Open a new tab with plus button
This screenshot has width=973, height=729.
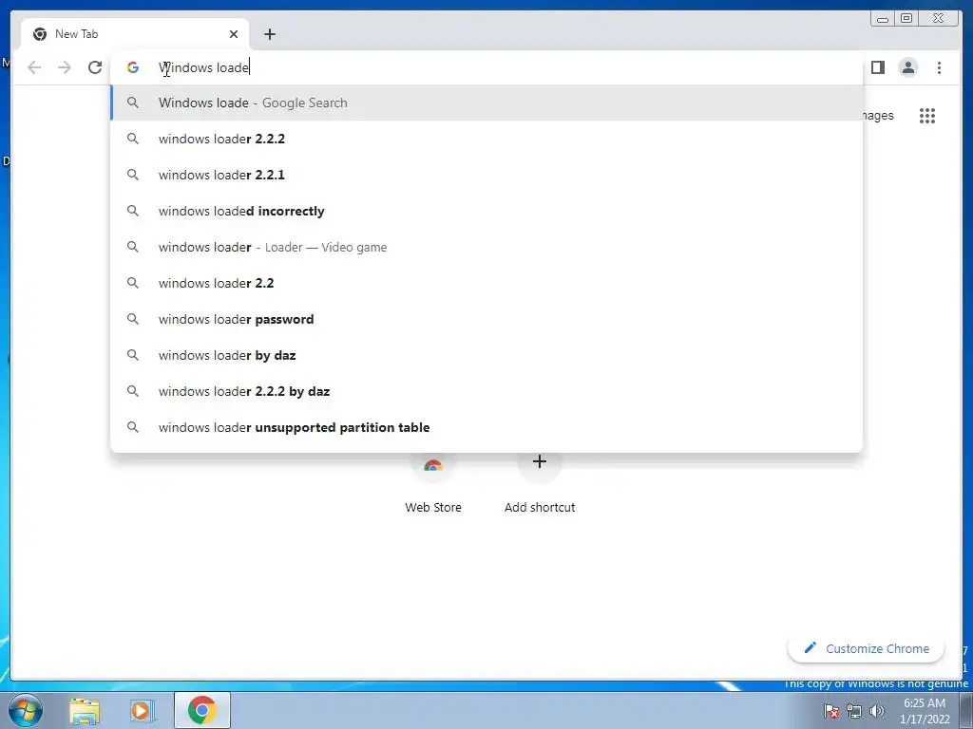point(269,34)
